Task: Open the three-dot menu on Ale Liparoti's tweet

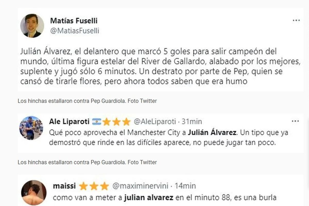Action: 295,121
